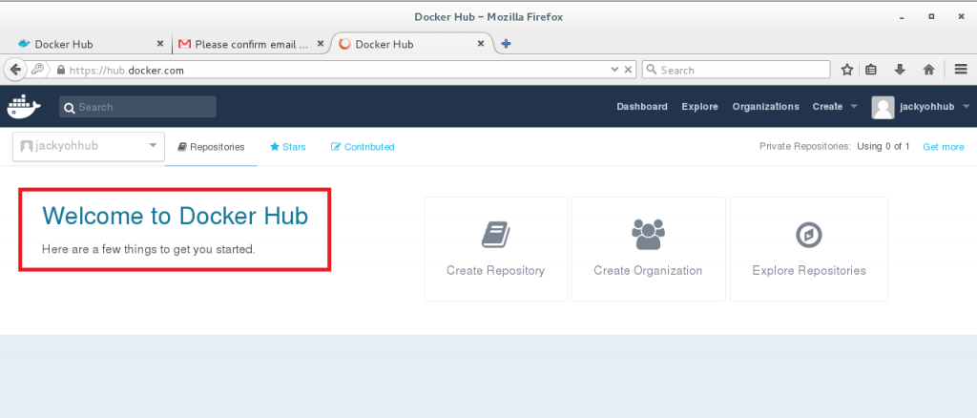Open Organizations in navbar
The image size is (977, 418).
coord(766,107)
